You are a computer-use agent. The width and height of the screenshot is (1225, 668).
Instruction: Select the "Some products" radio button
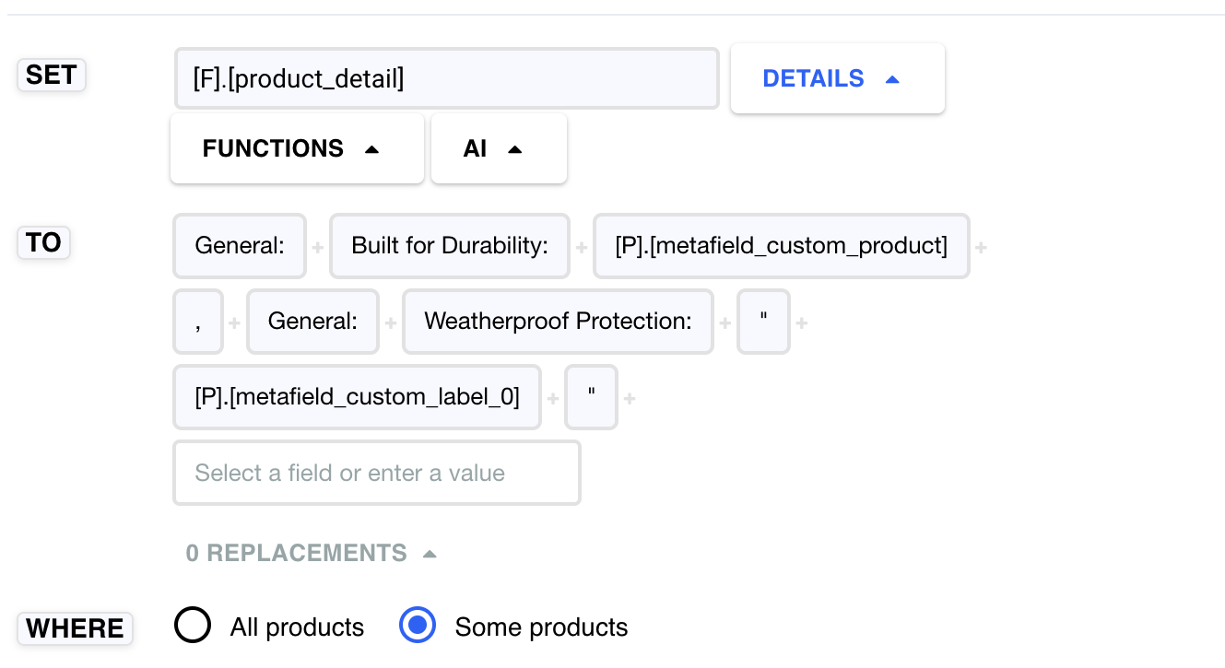[x=418, y=625]
